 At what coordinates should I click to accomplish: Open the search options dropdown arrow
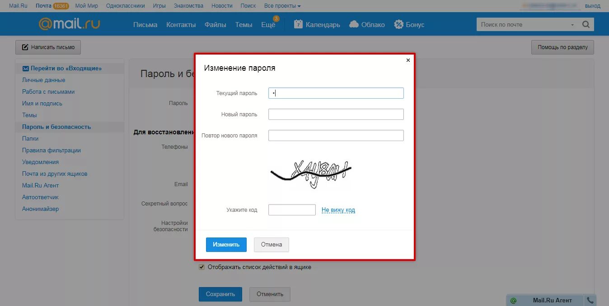pos(572,24)
